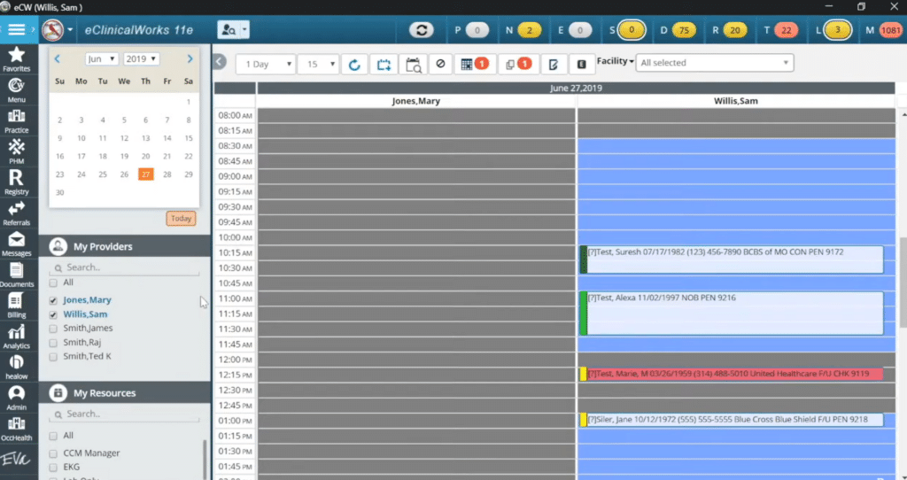This screenshot has width=907, height=480.
Task: Open the 1 Day view dropdown
Action: tap(266, 64)
